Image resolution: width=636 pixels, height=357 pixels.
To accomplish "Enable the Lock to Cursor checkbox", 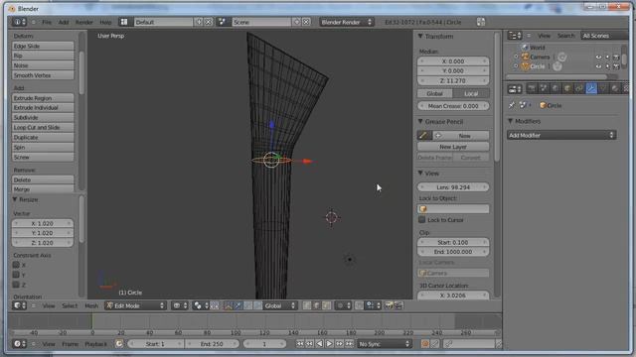I will tap(421, 220).
